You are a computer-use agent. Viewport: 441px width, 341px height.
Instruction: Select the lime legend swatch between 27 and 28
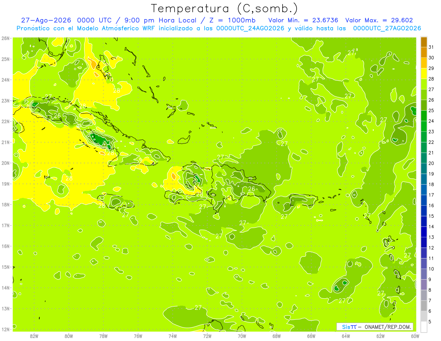pyautogui.click(x=424, y=84)
